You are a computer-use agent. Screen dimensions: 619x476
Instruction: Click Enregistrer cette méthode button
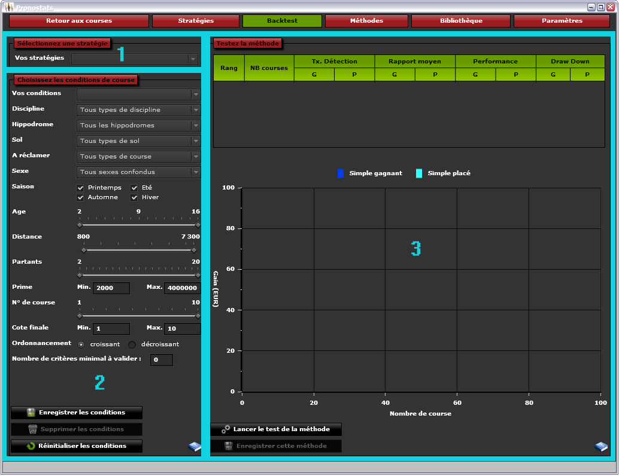pyautogui.click(x=276, y=446)
